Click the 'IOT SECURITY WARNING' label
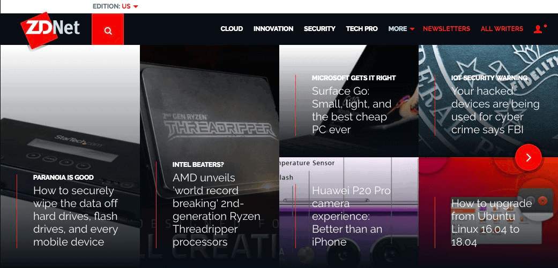Viewport: 558px width, 268px height. [x=489, y=78]
